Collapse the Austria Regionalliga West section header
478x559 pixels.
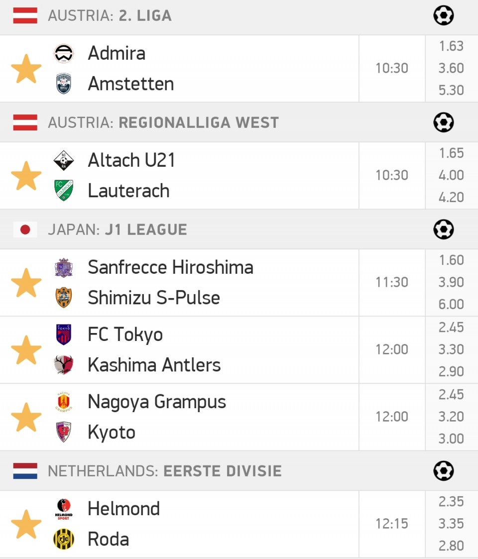point(239,122)
